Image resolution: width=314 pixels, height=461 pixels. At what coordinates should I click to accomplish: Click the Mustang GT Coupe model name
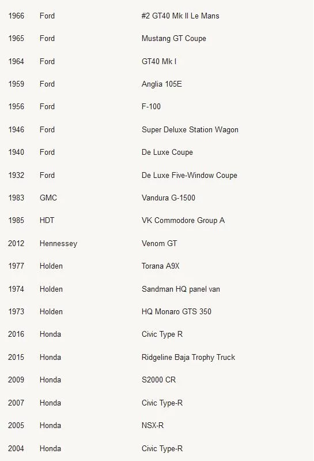174,39
